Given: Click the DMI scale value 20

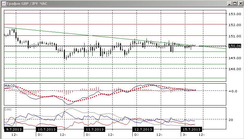Looking at the screenshot, I should pos(231,120).
